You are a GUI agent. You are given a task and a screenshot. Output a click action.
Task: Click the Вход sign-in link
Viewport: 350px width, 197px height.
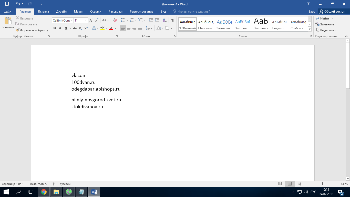click(312, 12)
